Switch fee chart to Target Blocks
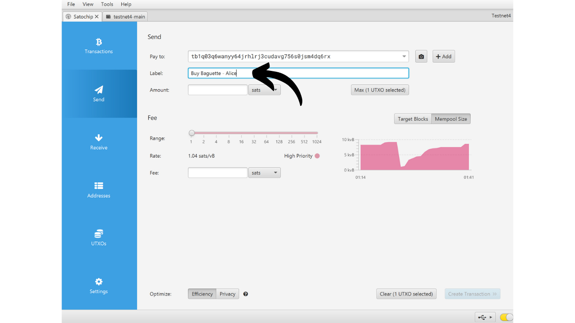575x323 pixels. (x=413, y=119)
